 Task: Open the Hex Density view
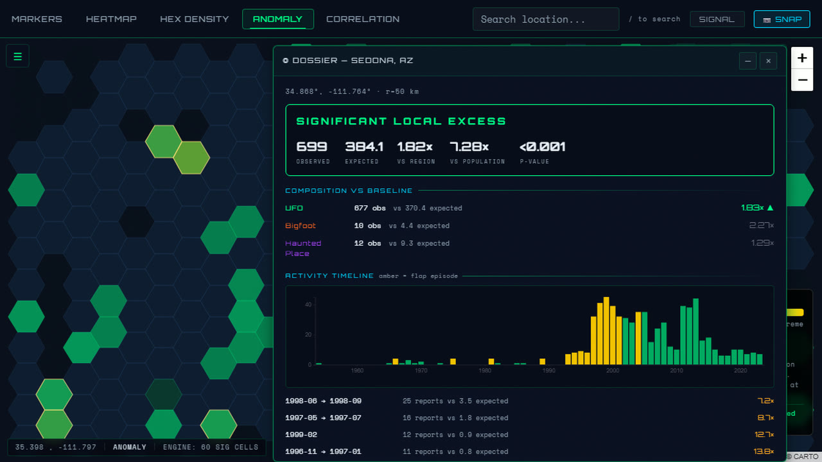(195, 19)
